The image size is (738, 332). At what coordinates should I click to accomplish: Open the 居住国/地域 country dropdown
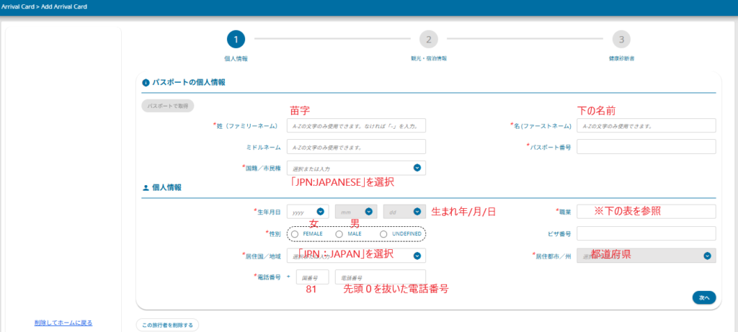356,256
